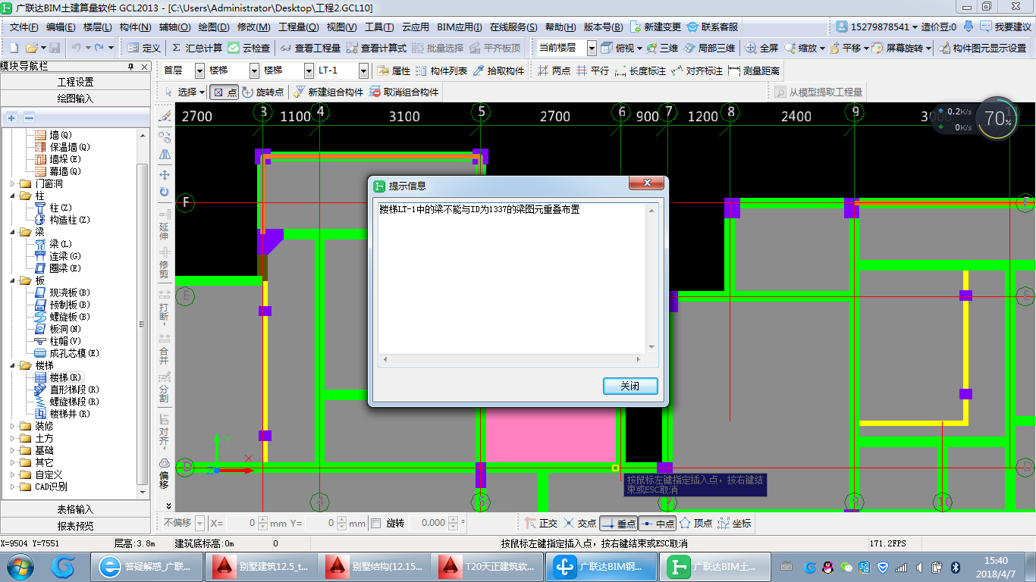The height and width of the screenshot is (582, 1036).
Task: Click 取消组合构件 cancel combined component
Action: 403,92
